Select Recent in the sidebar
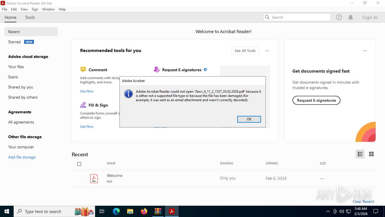This screenshot has width=385, height=217. (x=31, y=32)
